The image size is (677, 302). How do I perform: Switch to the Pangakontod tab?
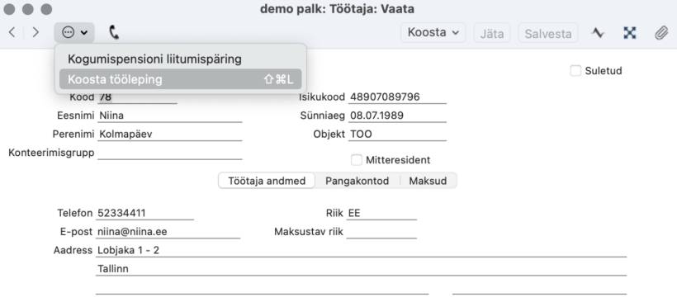(357, 181)
